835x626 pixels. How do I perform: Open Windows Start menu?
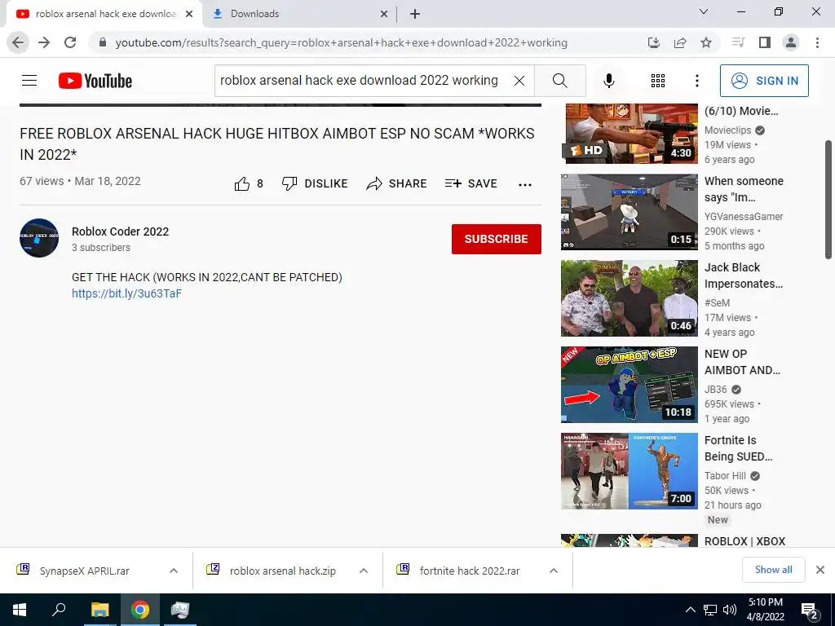(x=20, y=610)
